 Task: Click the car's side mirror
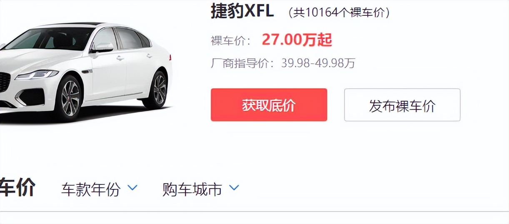click(102, 48)
